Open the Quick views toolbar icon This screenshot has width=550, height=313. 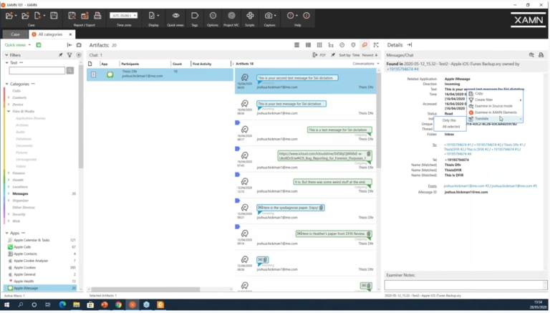175,16
